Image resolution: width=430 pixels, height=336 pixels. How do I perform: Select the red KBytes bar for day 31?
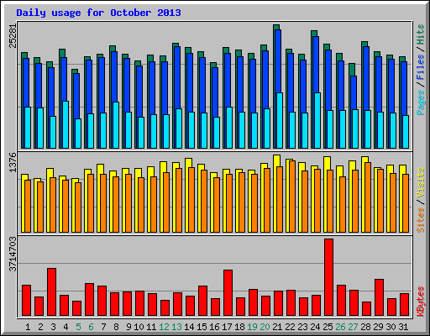click(404, 305)
